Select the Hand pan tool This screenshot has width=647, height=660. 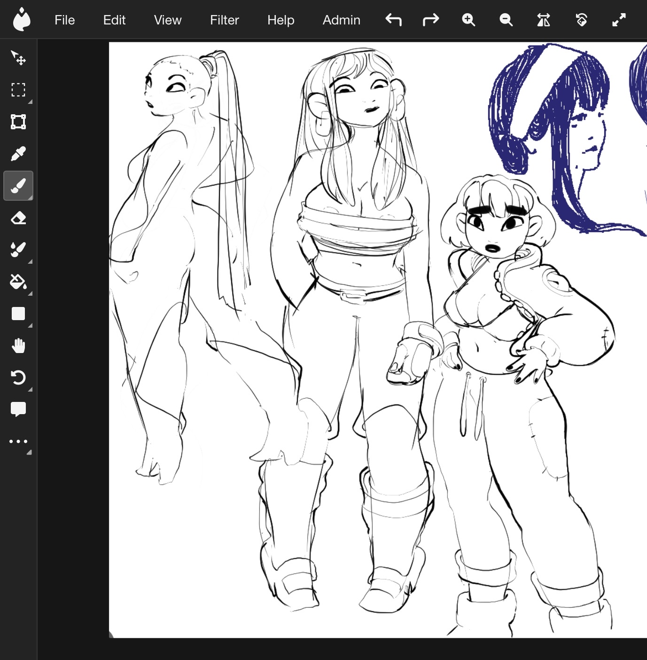(x=18, y=346)
